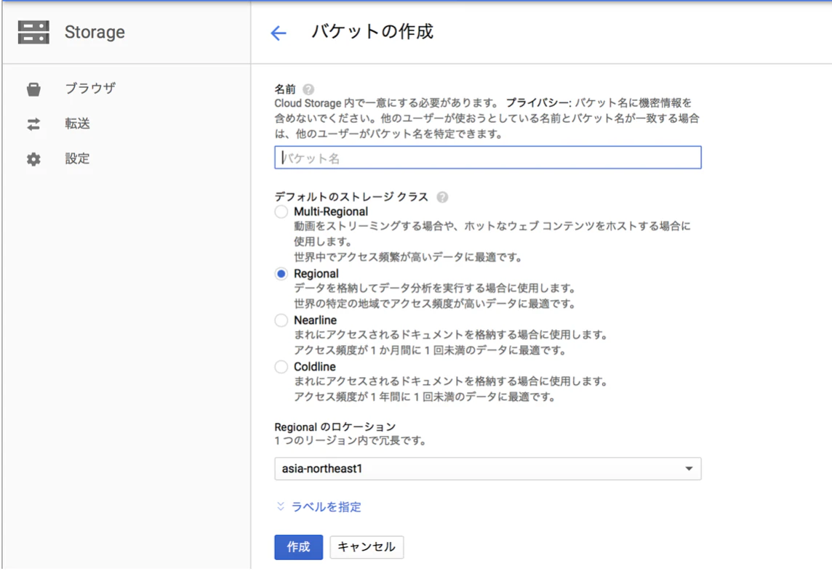Select the Coldline radio button
The width and height of the screenshot is (832, 571).
click(x=281, y=367)
